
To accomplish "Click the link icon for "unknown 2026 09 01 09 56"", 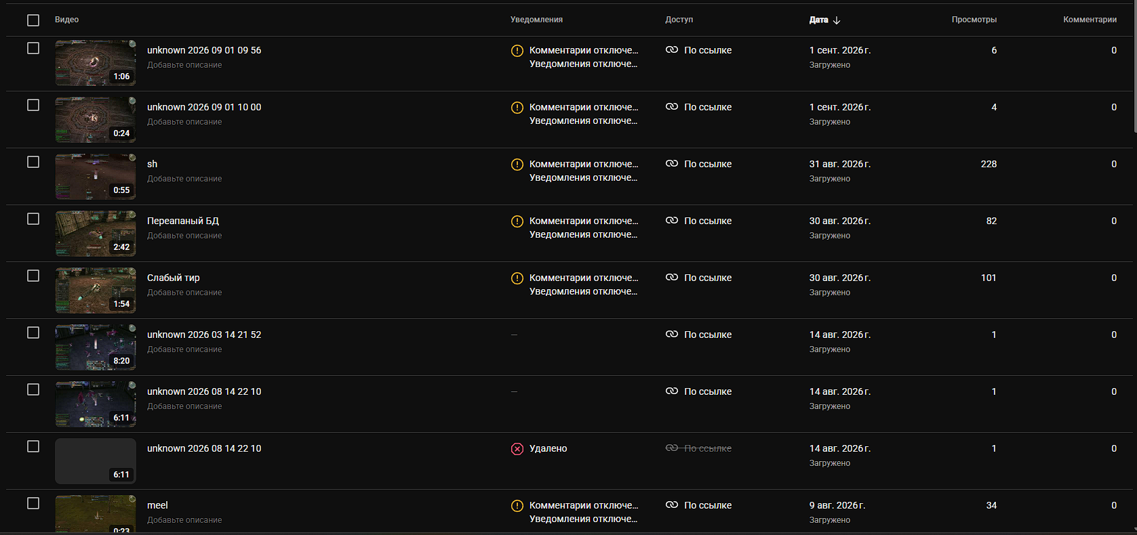I will tap(672, 50).
